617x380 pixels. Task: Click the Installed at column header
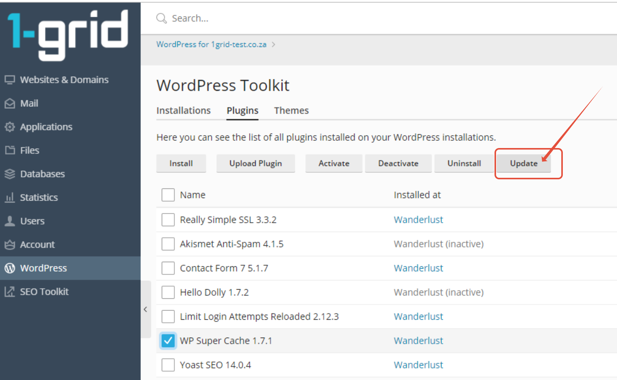(x=417, y=195)
